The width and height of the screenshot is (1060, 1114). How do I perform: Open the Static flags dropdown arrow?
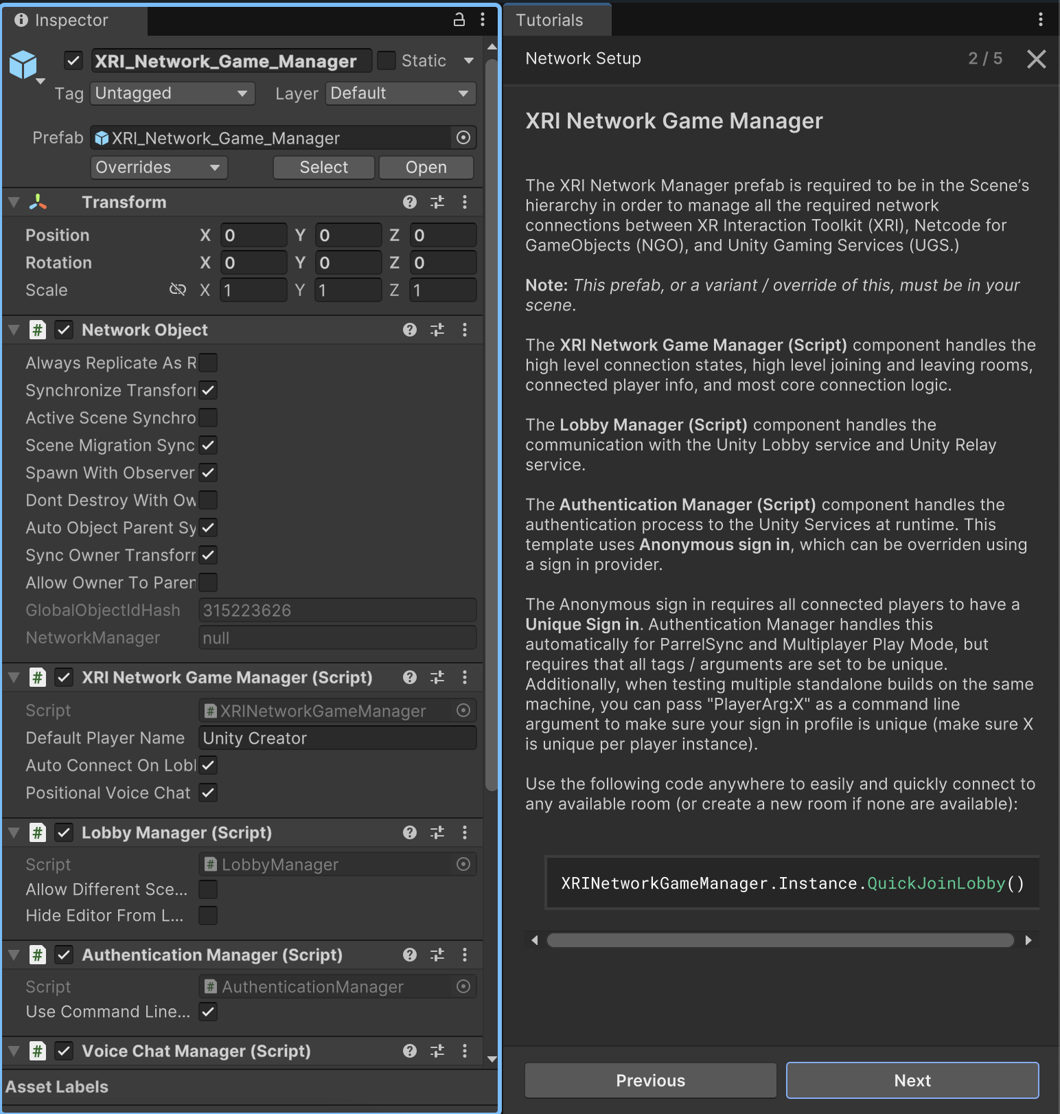point(469,60)
